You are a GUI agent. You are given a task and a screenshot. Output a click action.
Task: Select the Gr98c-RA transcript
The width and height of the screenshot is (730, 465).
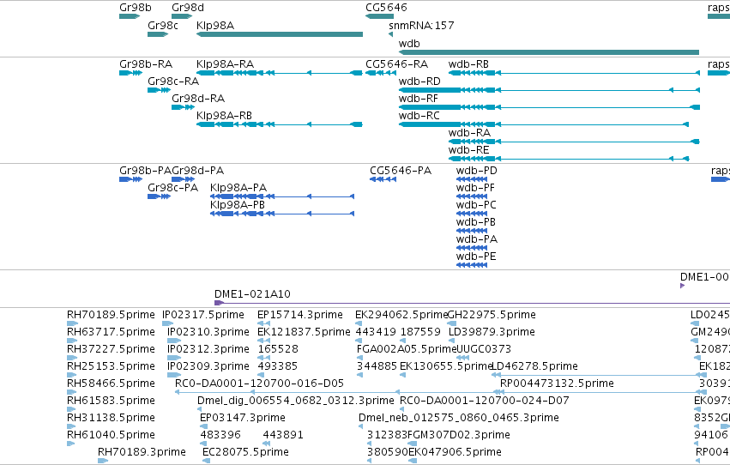[159, 90]
